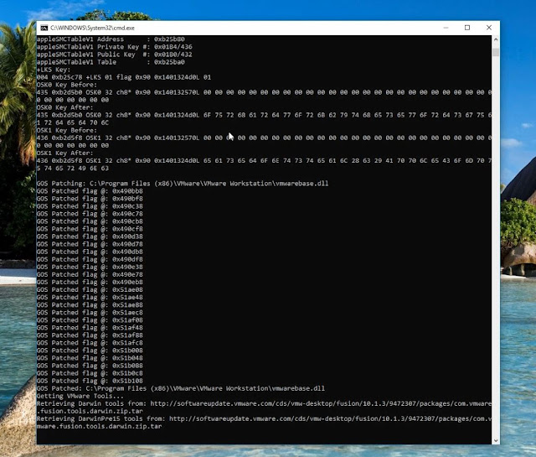Click the 'GOS Patched flag @: 0x51b0c8' line
Screen dimensions: 536x457
click(x=90, y=373)
